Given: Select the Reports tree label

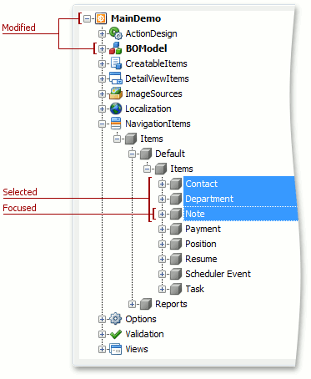Looking at the screenshot, I should coord(171,304).
